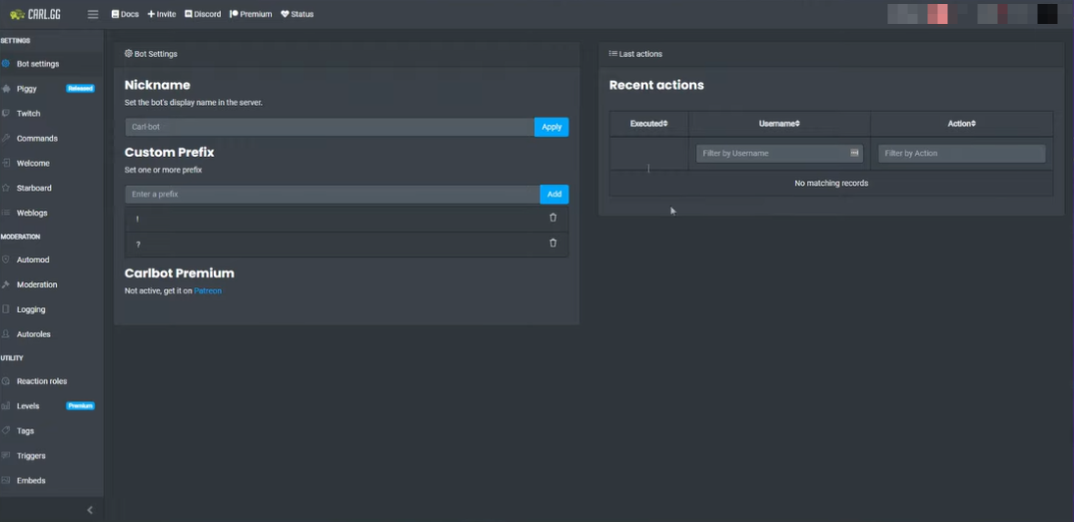Open Weblogs list icon in sidebar
Screen dimensions: 1074x522
tap(6, 213)
